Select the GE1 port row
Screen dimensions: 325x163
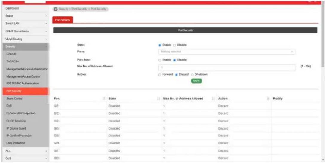tap(186, 106)
